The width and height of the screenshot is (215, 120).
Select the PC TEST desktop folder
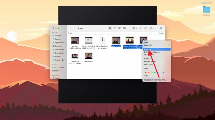[206, 10]
